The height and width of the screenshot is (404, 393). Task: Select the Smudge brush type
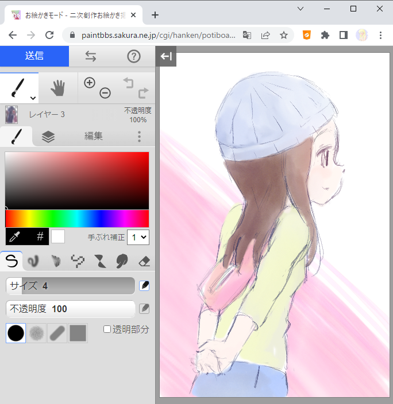pos(122,262)
